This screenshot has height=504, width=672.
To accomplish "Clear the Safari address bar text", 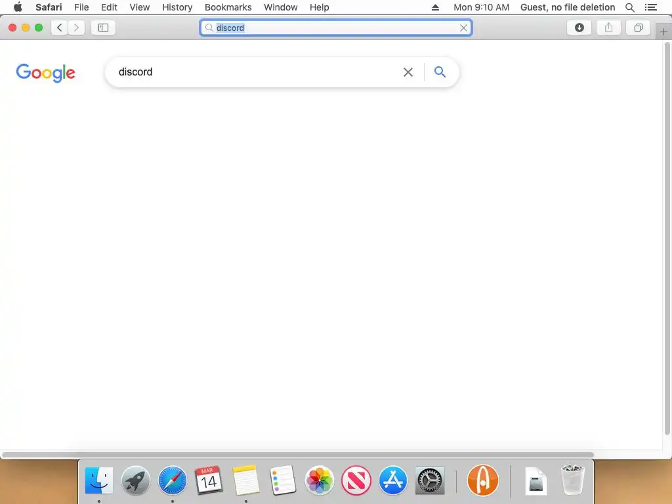I will coord(463,28).
